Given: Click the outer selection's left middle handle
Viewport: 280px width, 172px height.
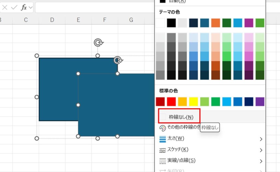Looking at the screenshot, I should coord(37,97).
